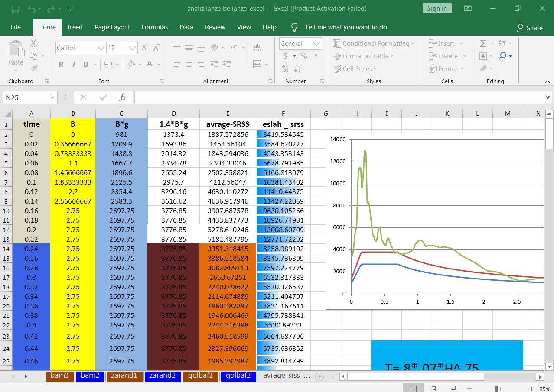Viewport: 554px width, 392px height.
Task: Click the Insert Function fx icon
Action: coord(123,97)
